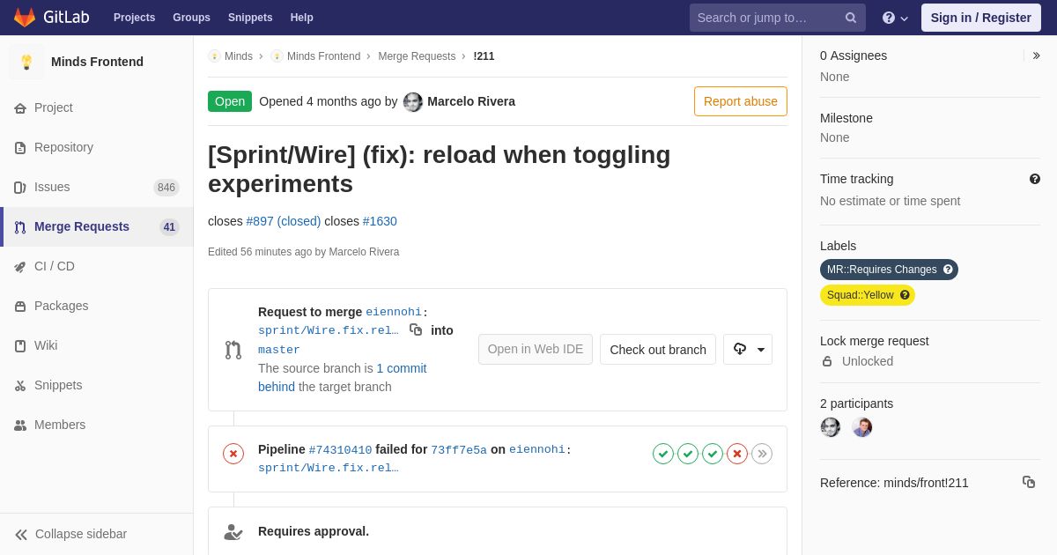Click Marcelo Rivera's author avatar
Viewport: 1057px width, 555px height.
coord(413,102)
